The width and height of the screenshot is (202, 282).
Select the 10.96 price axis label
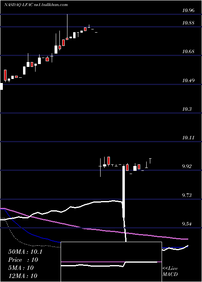pyautogui.click(x=188, y=10)
